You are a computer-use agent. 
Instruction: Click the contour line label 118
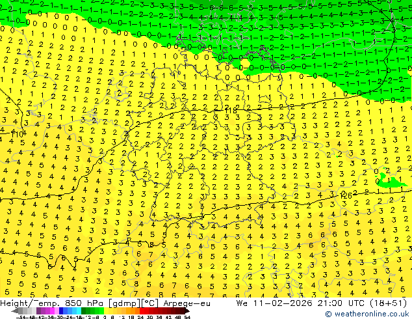(231, 111)
